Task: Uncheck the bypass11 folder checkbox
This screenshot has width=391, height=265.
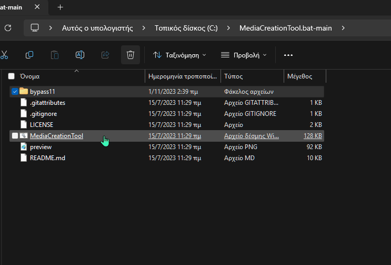Action: 15,92
